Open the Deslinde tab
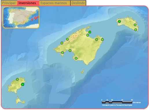The height and width of the screenshot is (110, 149). (78, 3)
